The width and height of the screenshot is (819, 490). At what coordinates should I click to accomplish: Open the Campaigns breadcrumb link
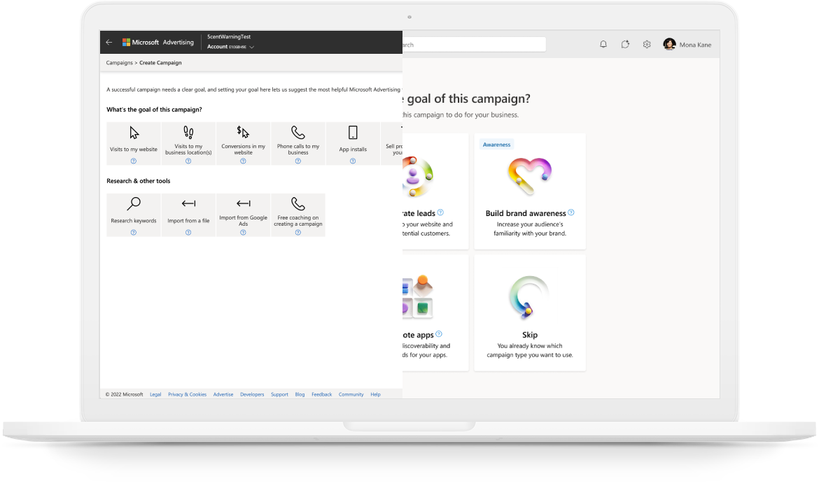(x=119, y=63)
